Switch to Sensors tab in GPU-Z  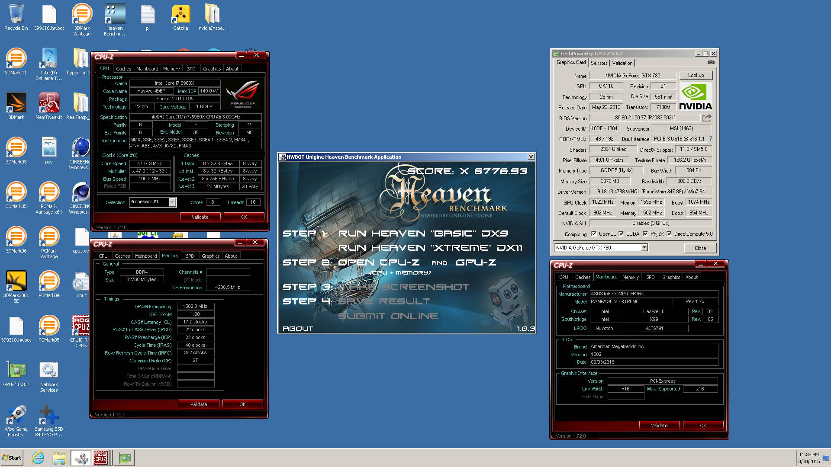(599, 63)
